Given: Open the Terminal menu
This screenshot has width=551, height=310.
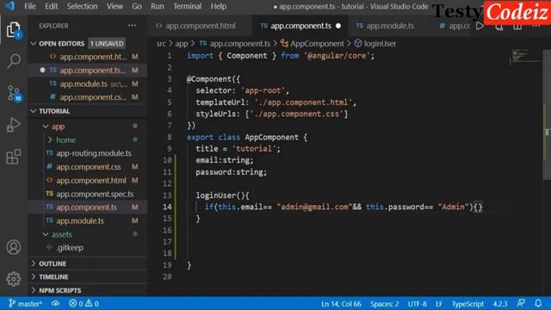Looking at the screenshot, I should click(188, 6).
